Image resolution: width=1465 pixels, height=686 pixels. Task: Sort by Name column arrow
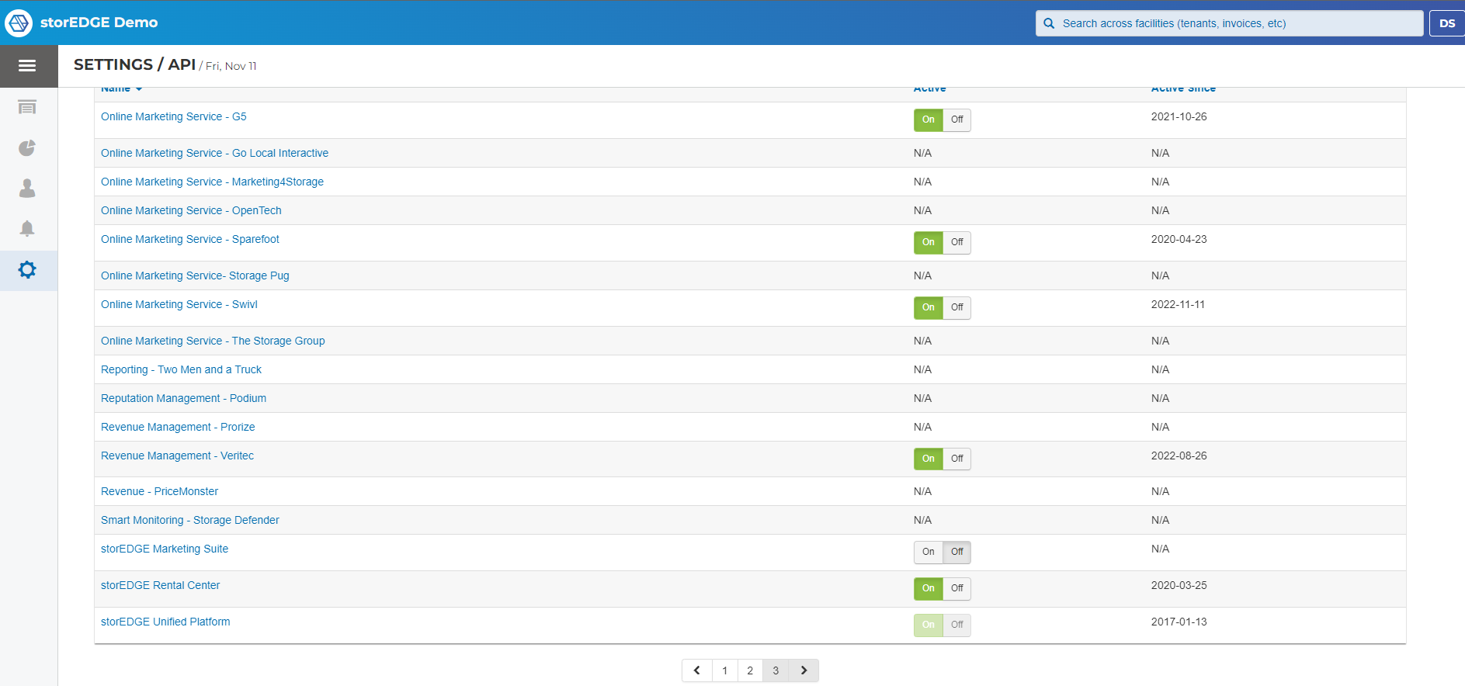point(139,89)
